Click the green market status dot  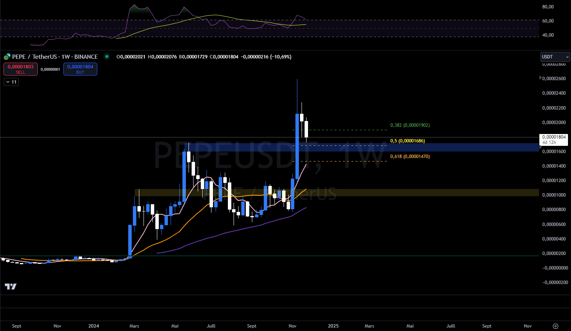(107, 57)
